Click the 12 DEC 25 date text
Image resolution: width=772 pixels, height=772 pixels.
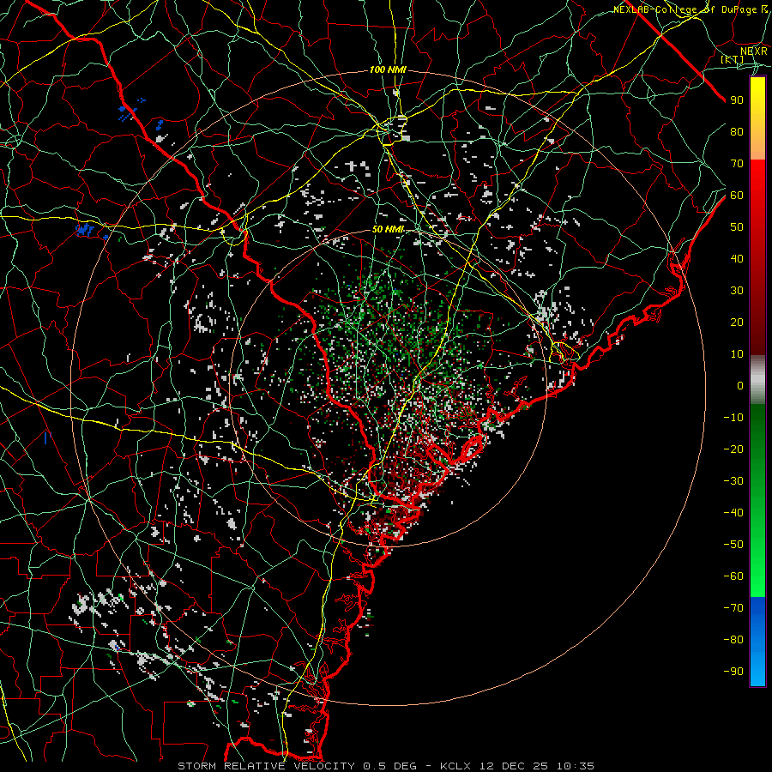(514, 766)
